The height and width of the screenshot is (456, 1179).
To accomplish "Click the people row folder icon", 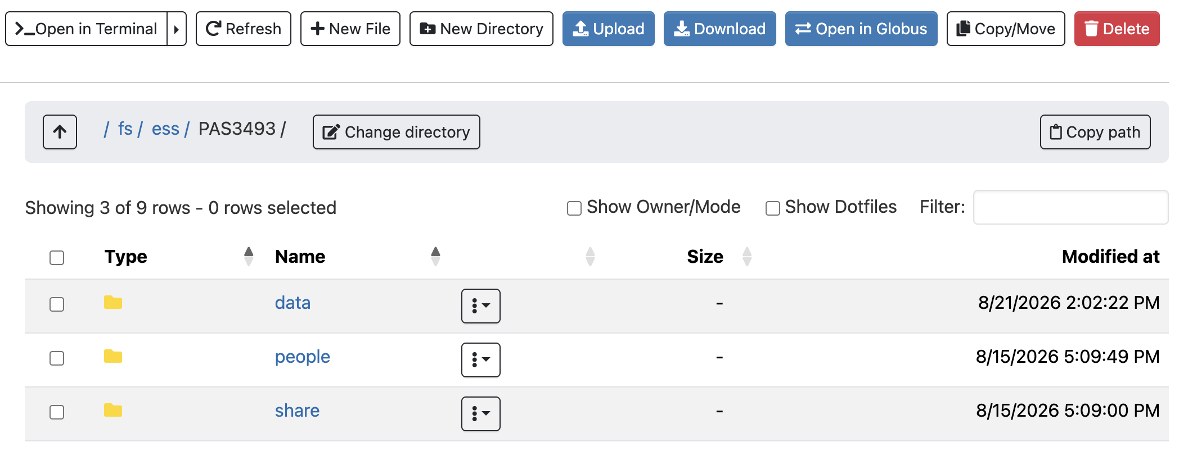I will pyautogui.click(x=113, y=357).
